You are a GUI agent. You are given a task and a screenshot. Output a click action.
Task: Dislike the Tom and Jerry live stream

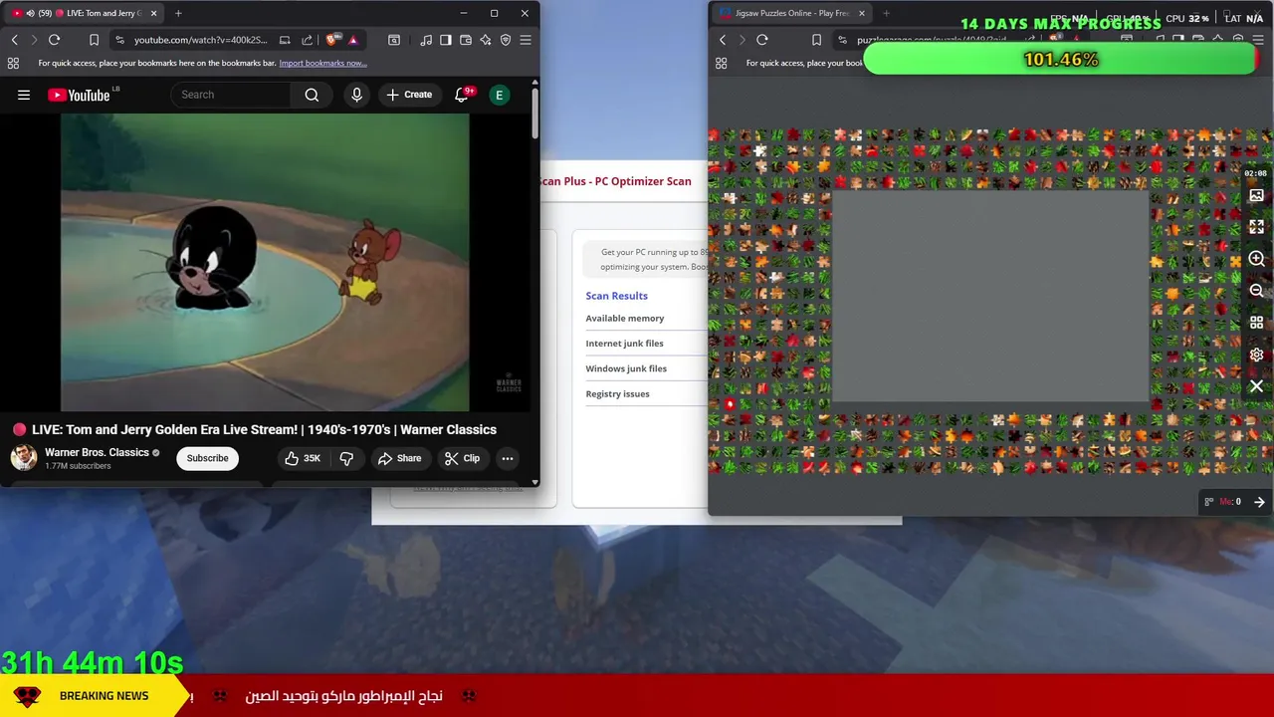(x=346, y=458)
